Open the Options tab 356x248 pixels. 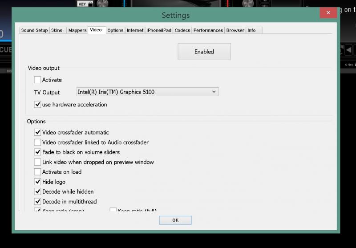(x=115, y=30)
